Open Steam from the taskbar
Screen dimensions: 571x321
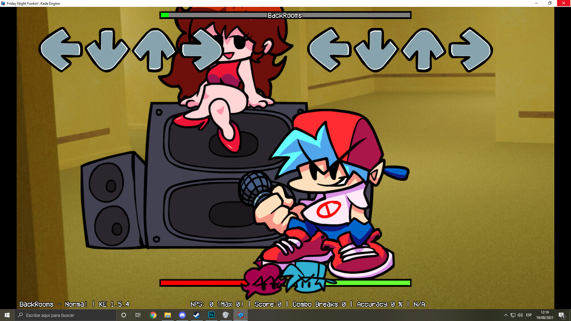point(197,315)
